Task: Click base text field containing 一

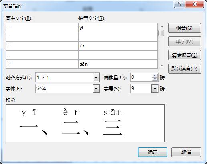Action: pyautogui.click(x=42, y=28)
